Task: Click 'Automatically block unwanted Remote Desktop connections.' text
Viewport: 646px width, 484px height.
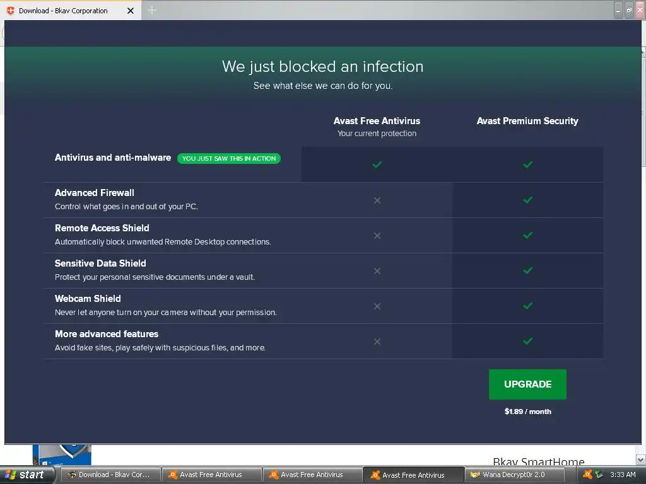Action: (x=163, y=242)
